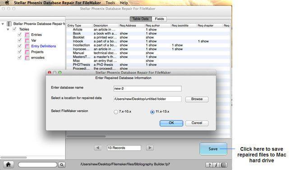The height and width of the screenshot is (170, 291).
Task: Uncheck the Projects table checkbox
Action: (x=19, y=52)
